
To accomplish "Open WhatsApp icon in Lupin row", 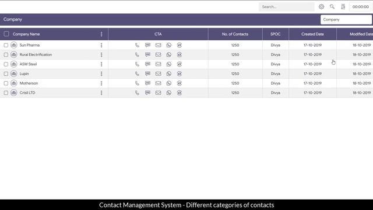I will tap(169, 73).
